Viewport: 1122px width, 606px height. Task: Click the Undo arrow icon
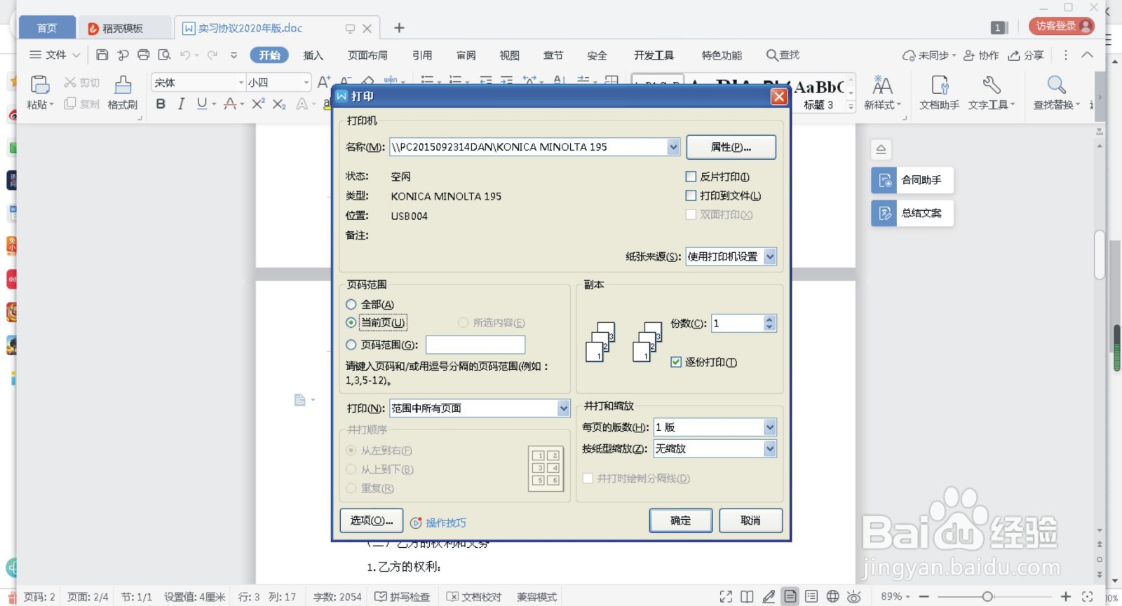(x=185, y=55)
